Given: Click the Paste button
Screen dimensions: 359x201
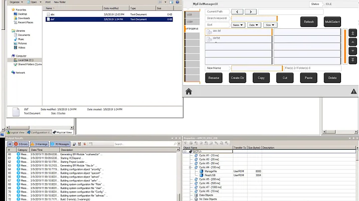Looking at the screenshot, I should click(x=309, y=78).
